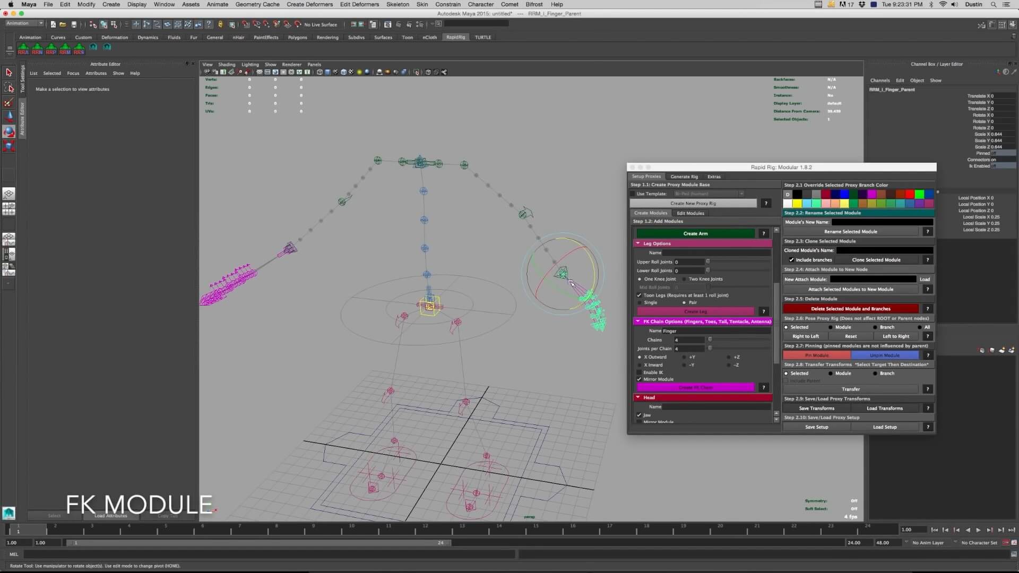Open the Animation menu set dropdown
Image resolution: width=1019 pixels, height=573 pixels.
24,23
